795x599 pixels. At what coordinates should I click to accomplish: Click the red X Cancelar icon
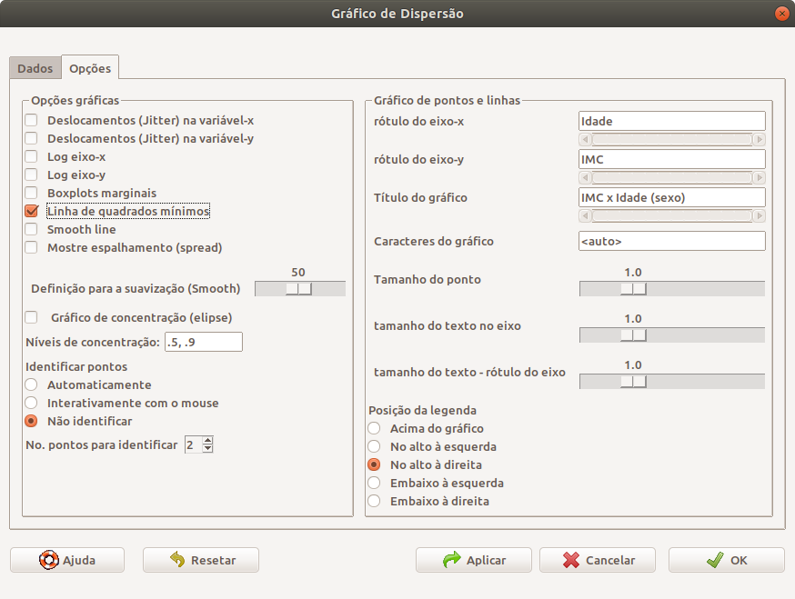(571, 560)
